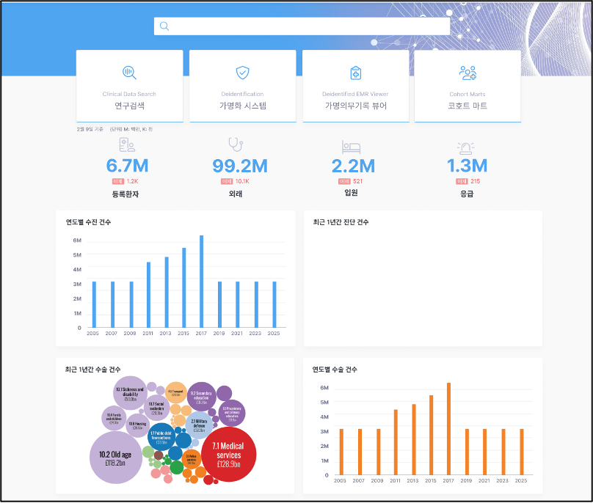Image resolution: width=593 pixels, height=503 pixels.
Task: Click the 99.2M outpatient figure
Action: [x=239, y=166]
